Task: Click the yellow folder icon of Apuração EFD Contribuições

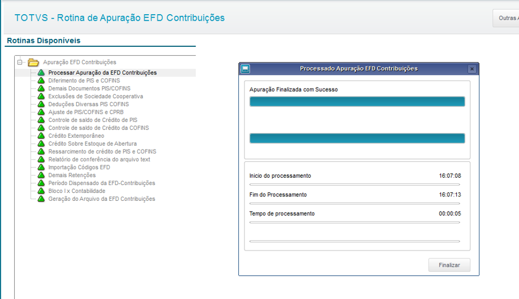Action: click(x=33, y=62)
